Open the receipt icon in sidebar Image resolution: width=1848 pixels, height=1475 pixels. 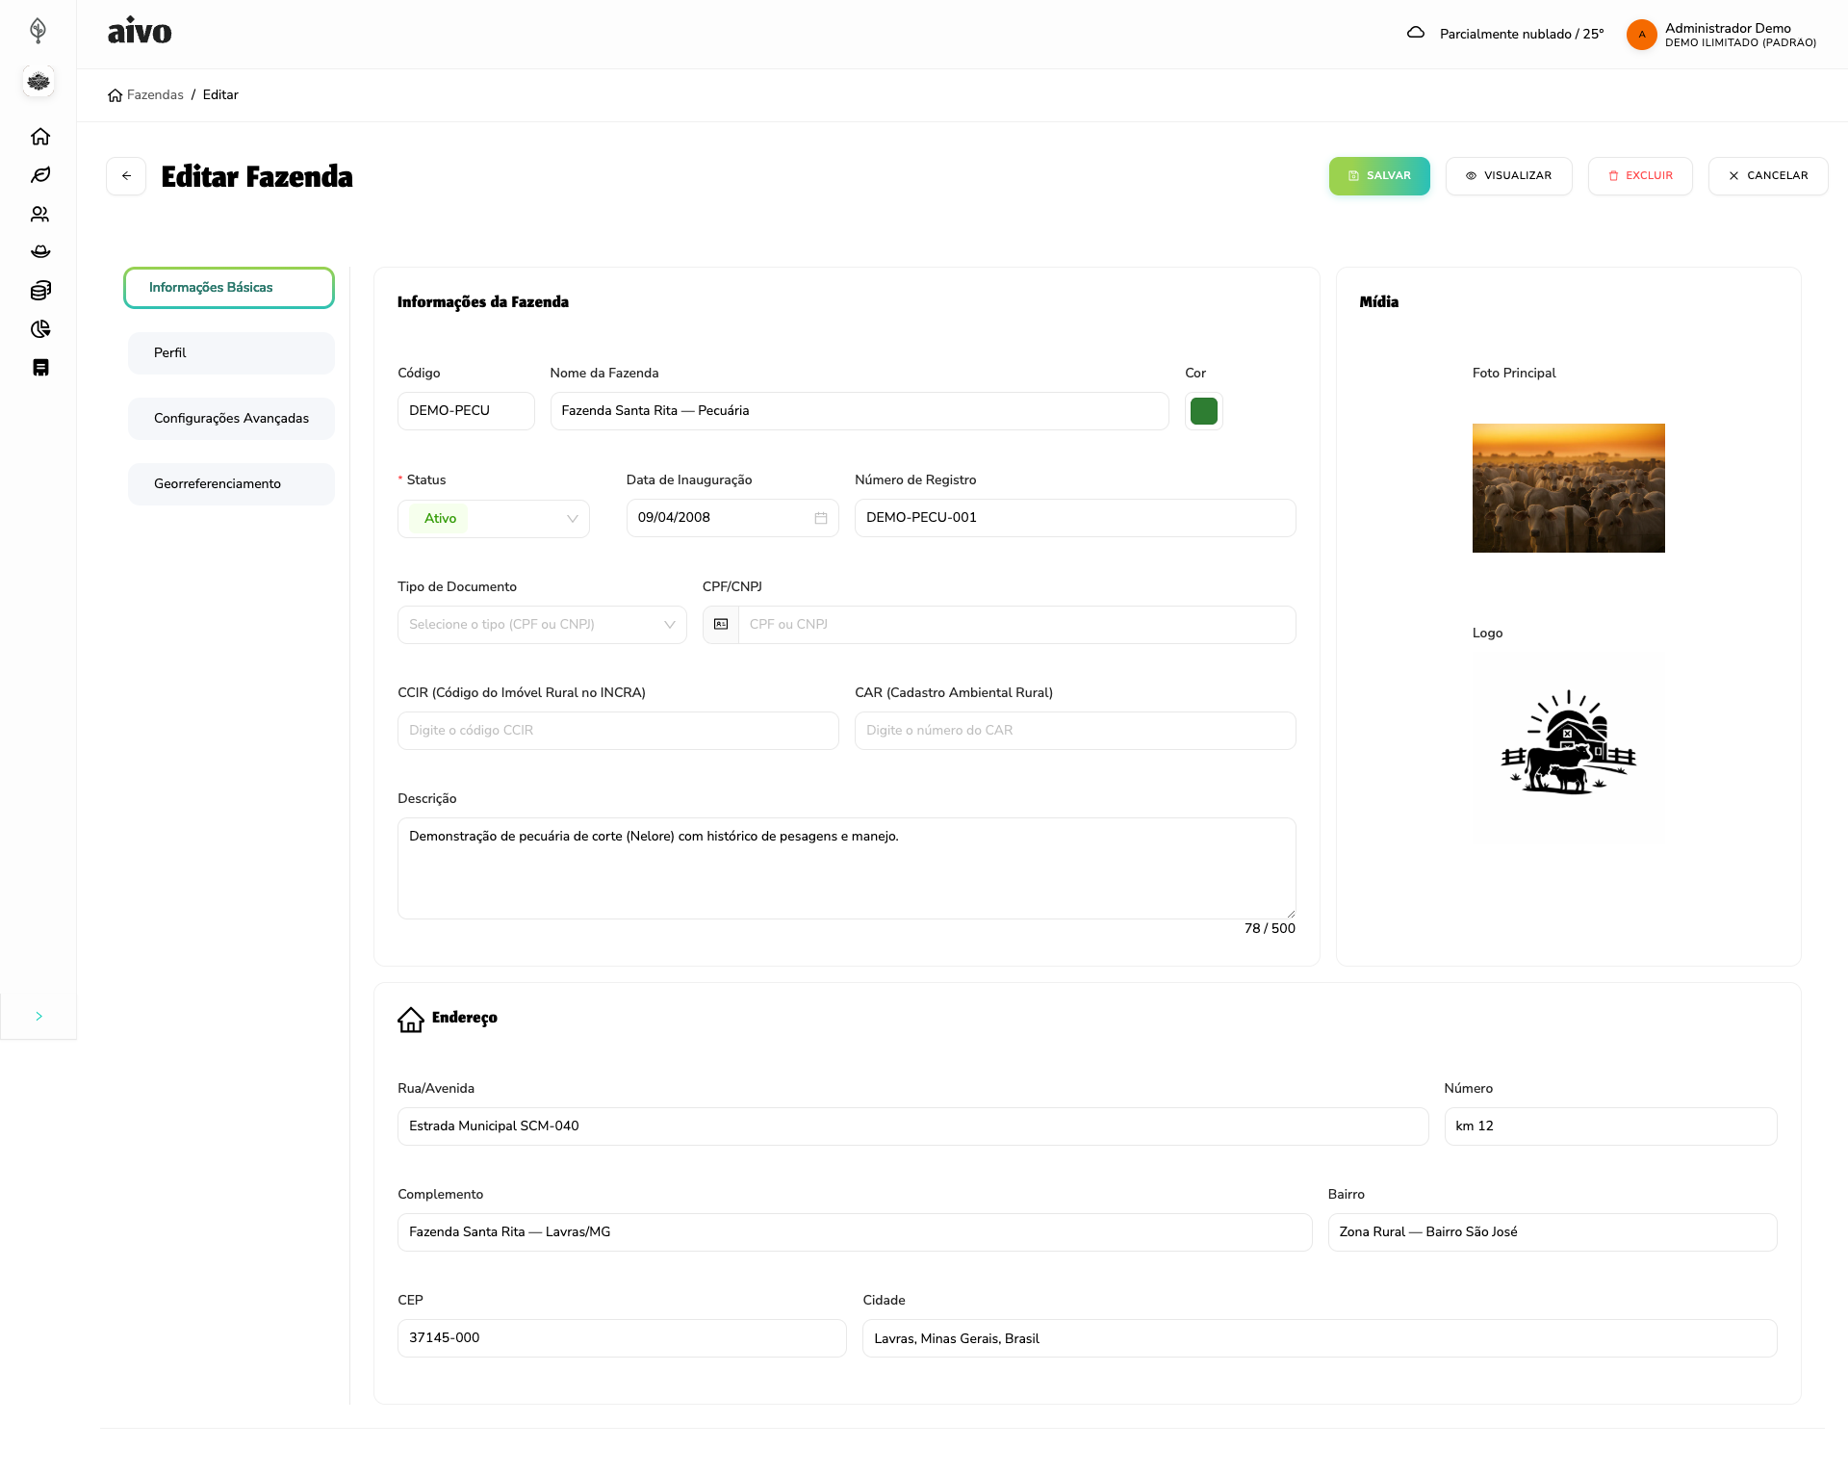click(40, 368)
